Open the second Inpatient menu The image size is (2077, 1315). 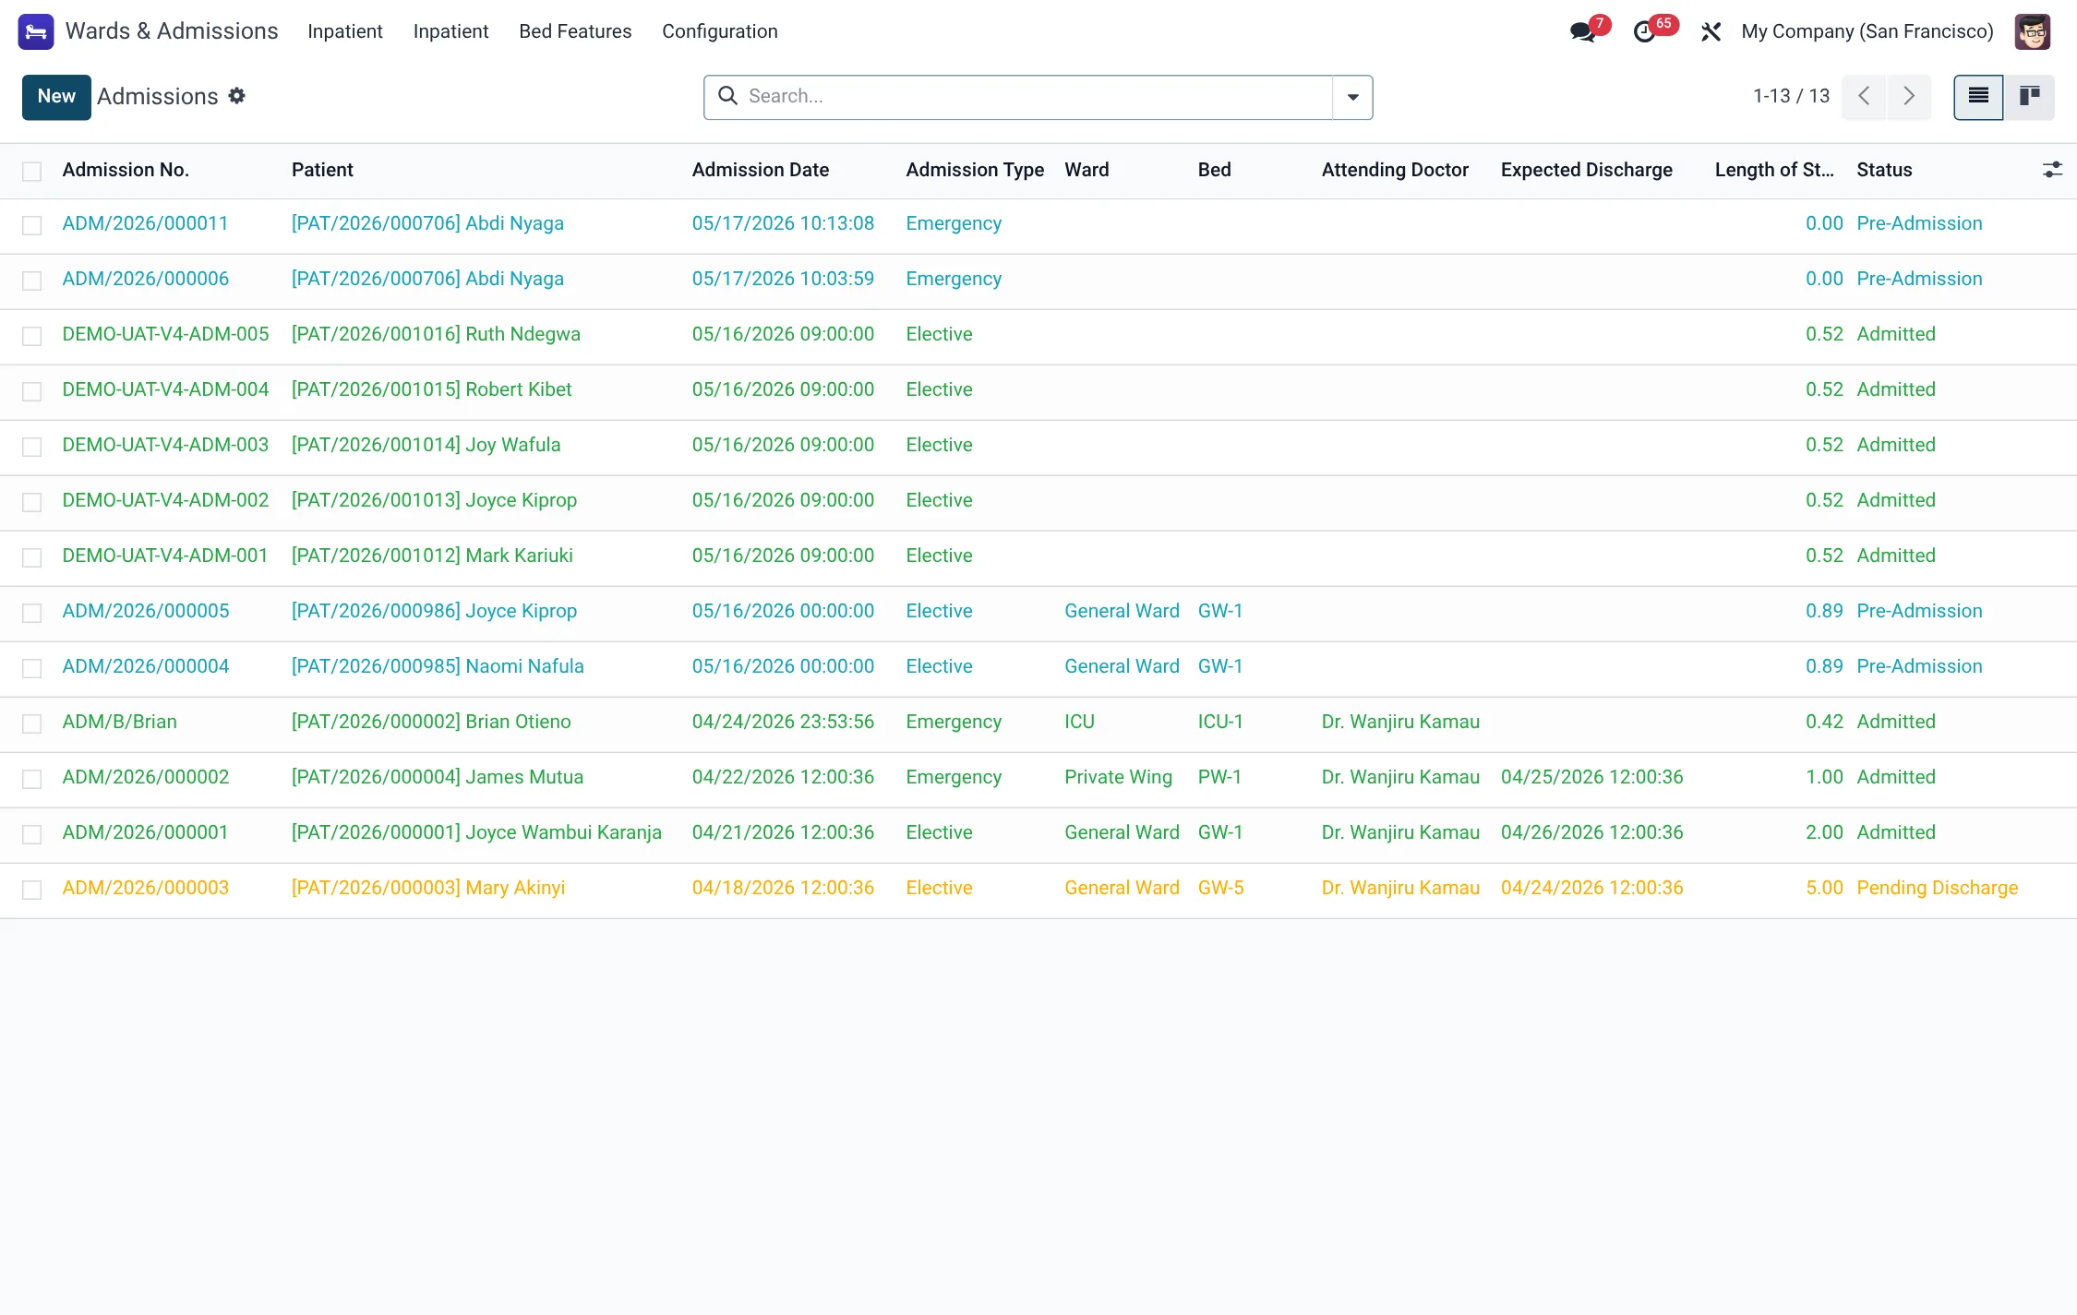(x=450, y=31)
